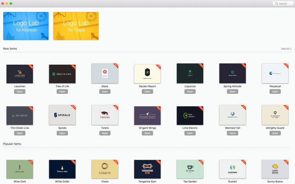Click Open button under Lime Electric
Viewport: 295px width, 184px height.
click(x=190, y=133)
